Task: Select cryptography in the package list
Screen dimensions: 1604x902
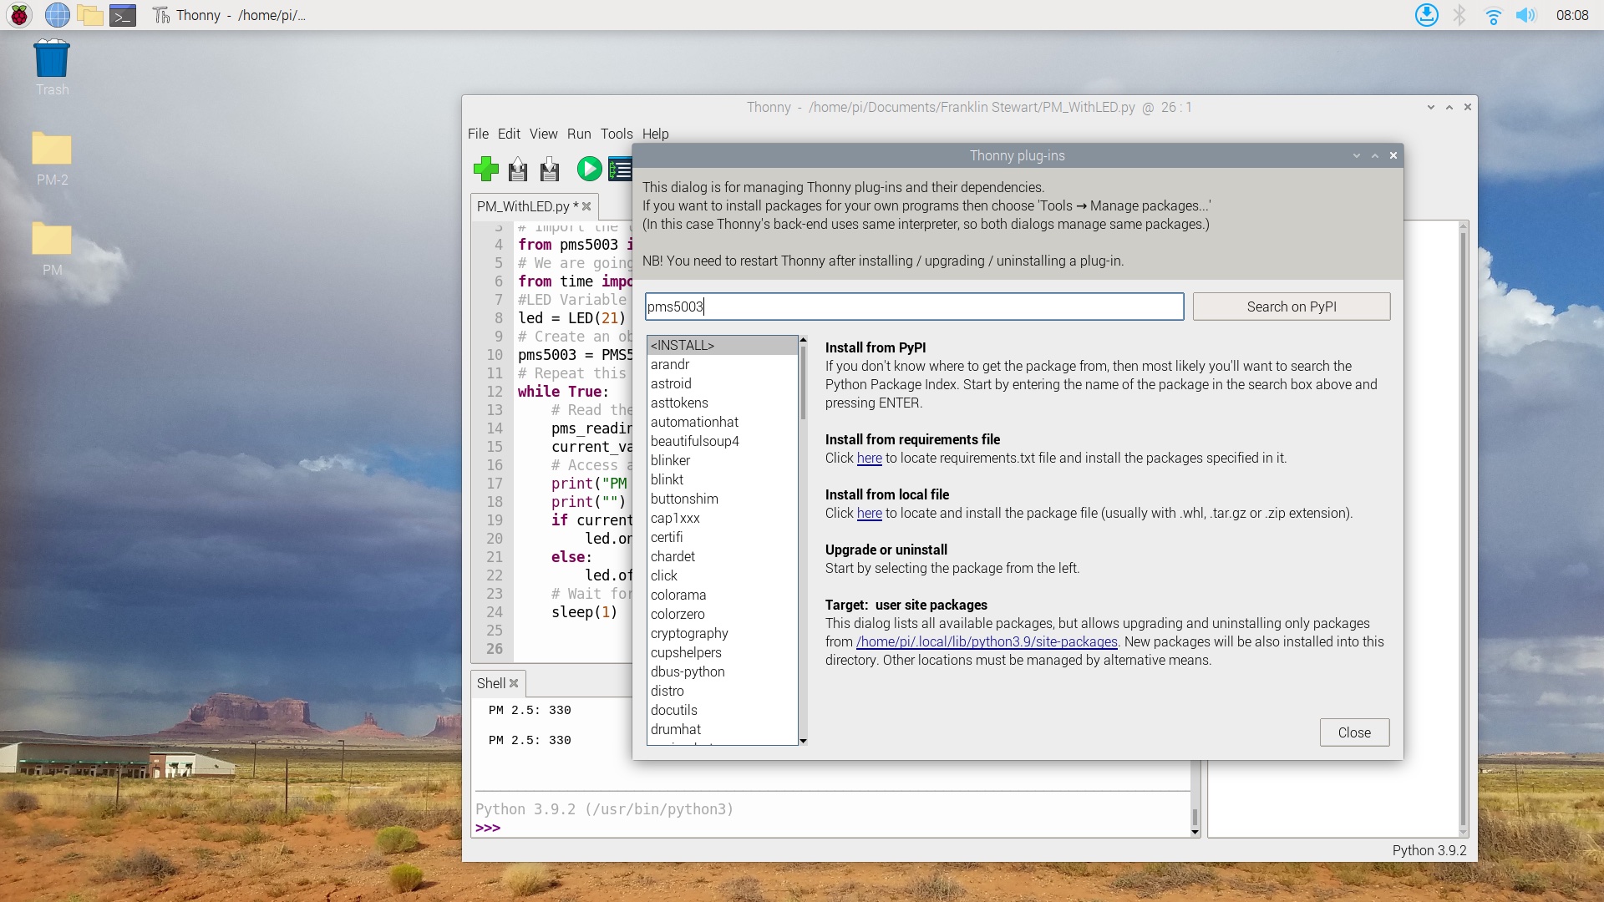Action: pyautogui.click(x=723, y=633)
